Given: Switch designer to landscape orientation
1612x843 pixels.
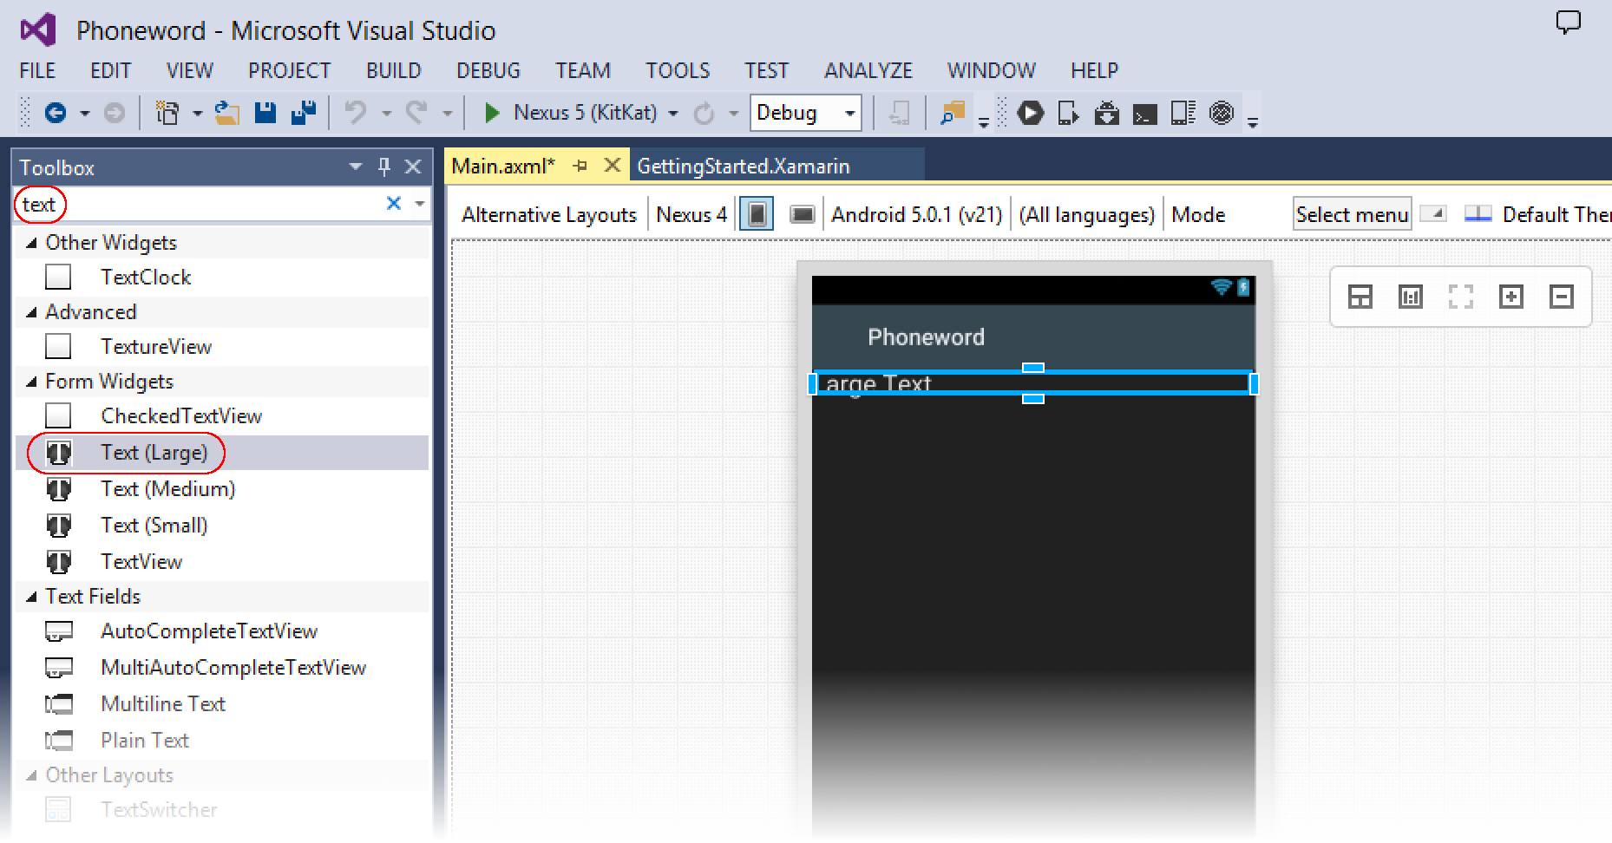Looking at the screenshot, I should pyautogui.click(x=802, y=214).
